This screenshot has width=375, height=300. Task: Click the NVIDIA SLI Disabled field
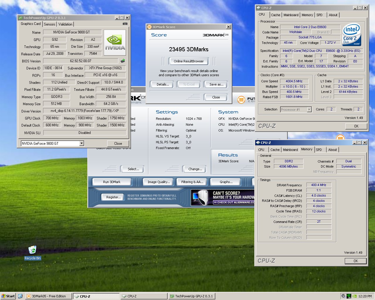pos(85,133)
